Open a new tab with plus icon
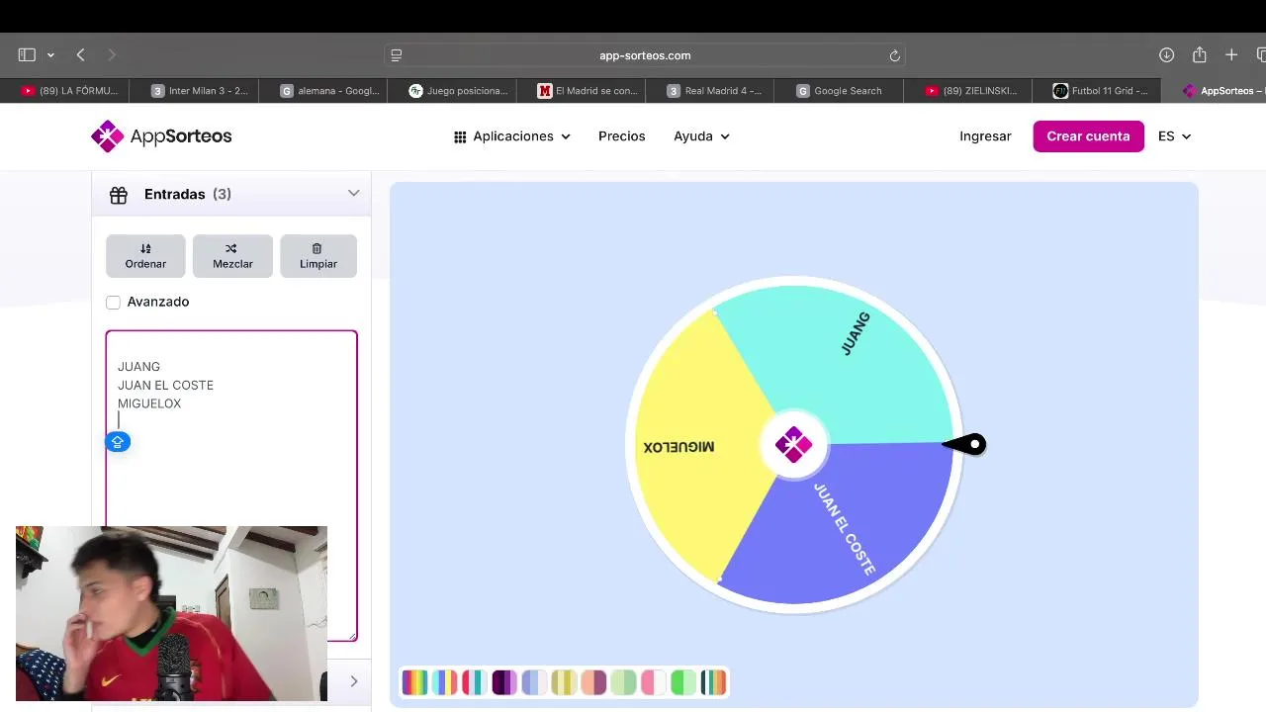 1231,55
